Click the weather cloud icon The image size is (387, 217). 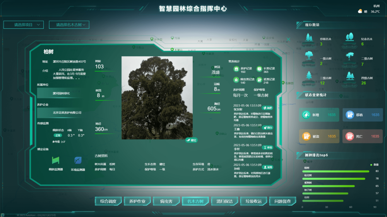[x=360, y=11]
